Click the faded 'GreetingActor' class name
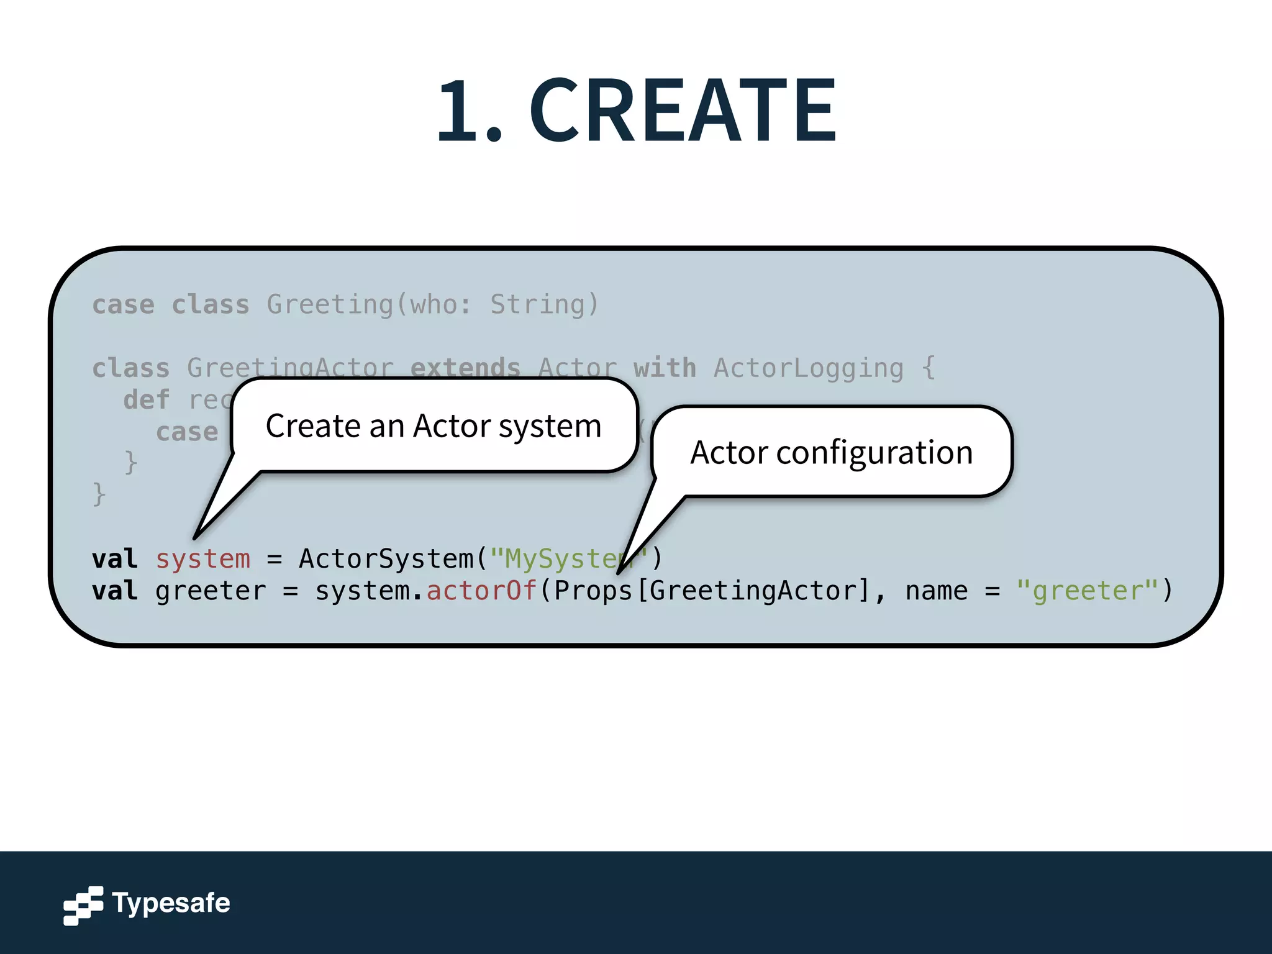This screenshot has height=954, width=1272. point(290,368)
